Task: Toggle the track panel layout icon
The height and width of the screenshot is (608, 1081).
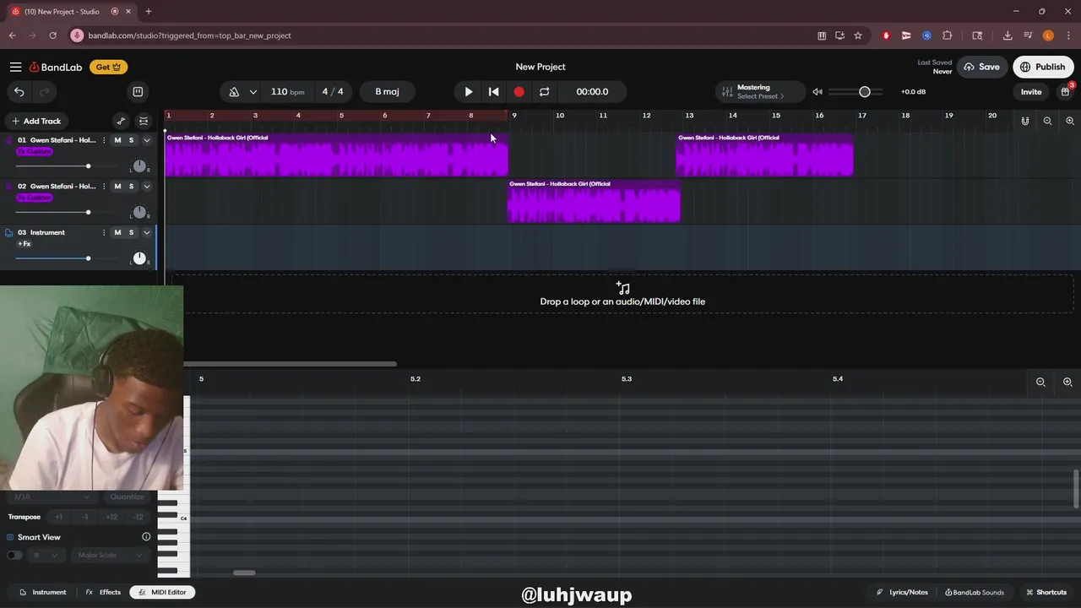Action: (x=138, y=91)
